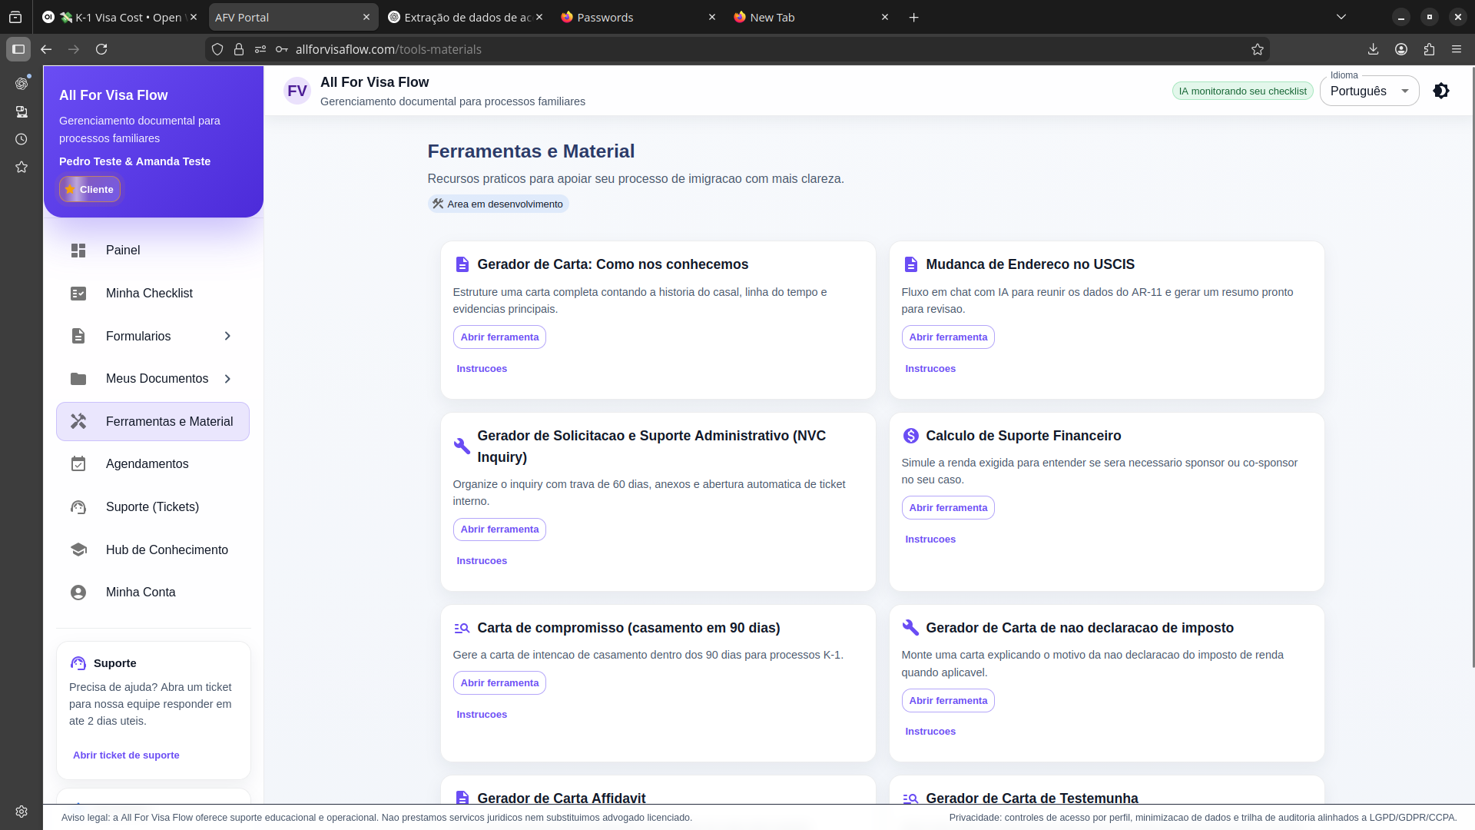Open Minha Conta profile icon
The width and height of the screenshot is (1475, 830).
coord(78,592)
